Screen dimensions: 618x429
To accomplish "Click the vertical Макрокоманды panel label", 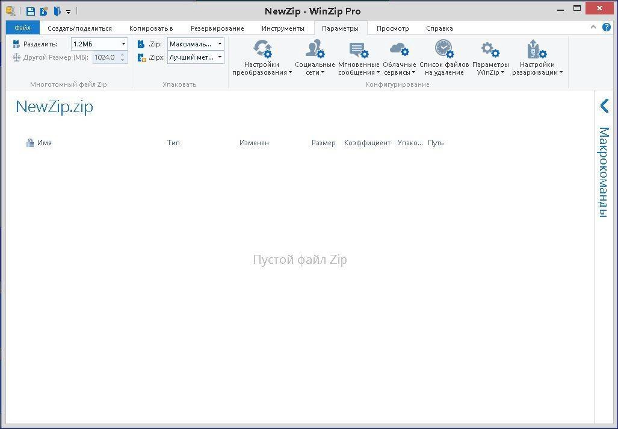I will tap(604, 172).
